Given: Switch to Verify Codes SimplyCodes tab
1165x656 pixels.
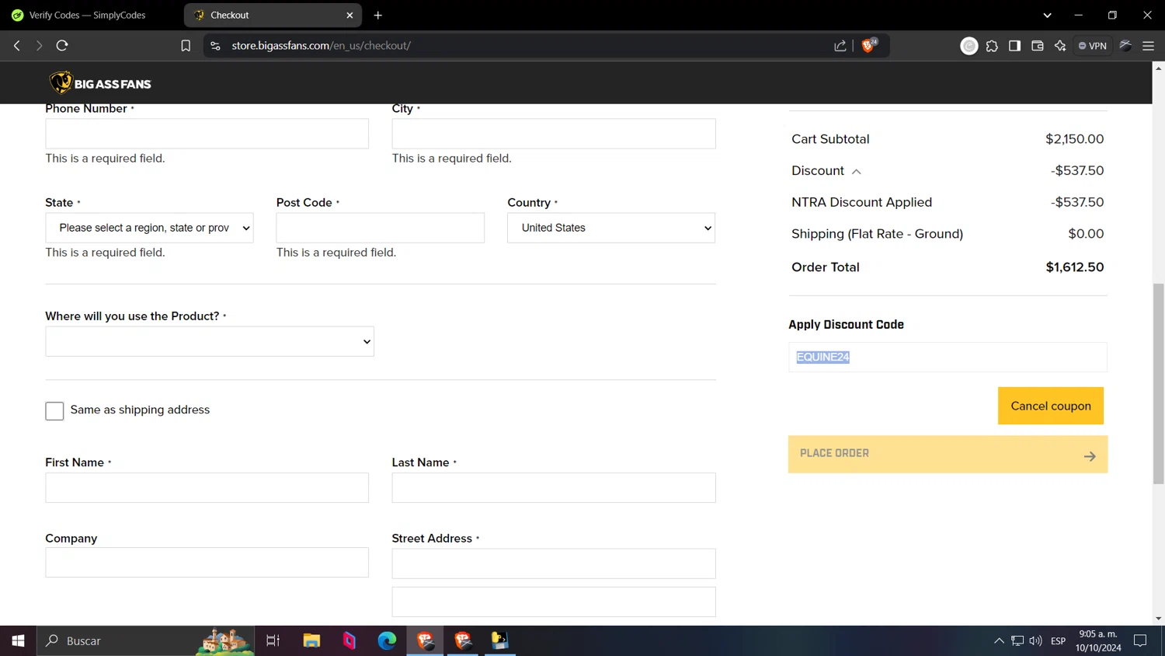Looking at the screenshot, I should [87, 15].
